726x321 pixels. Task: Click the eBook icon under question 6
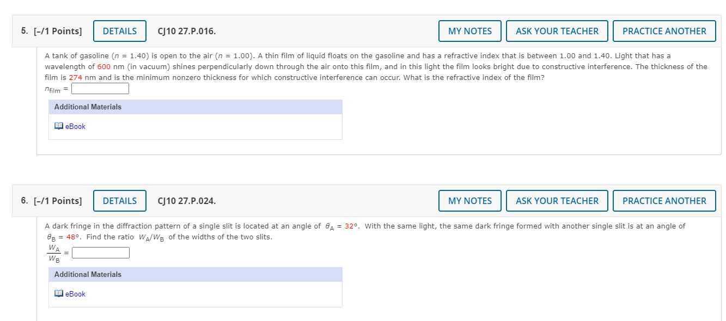click(59, 294)
